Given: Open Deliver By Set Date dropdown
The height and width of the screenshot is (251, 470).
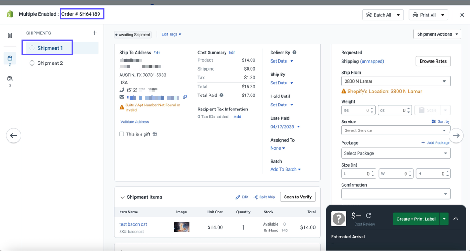Looking at the screenshot, I should (282, 61).
